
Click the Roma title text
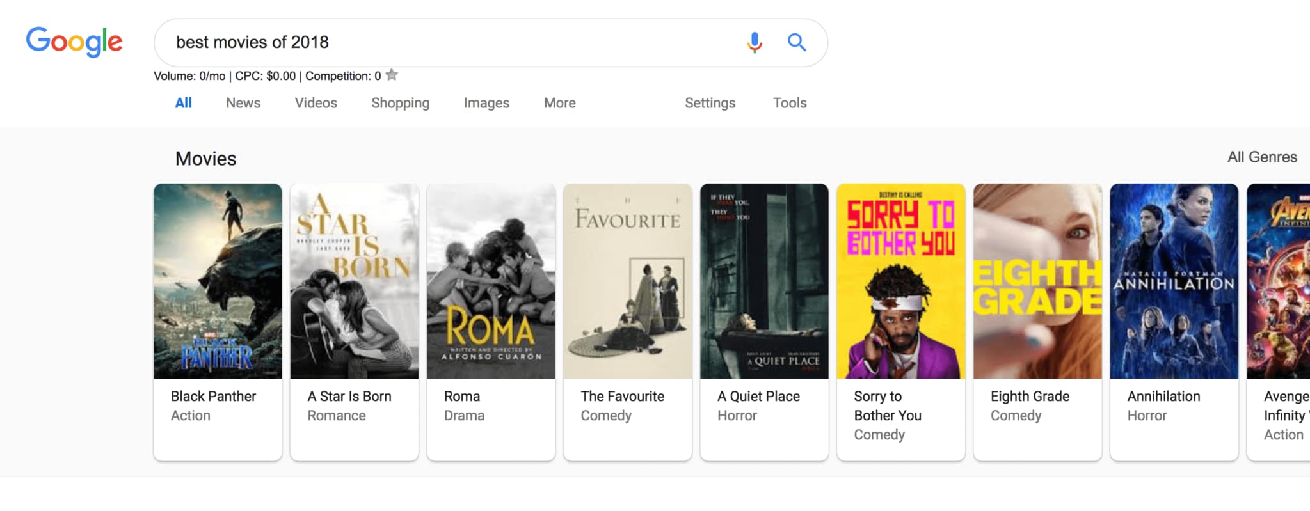[x=462, y=396]
